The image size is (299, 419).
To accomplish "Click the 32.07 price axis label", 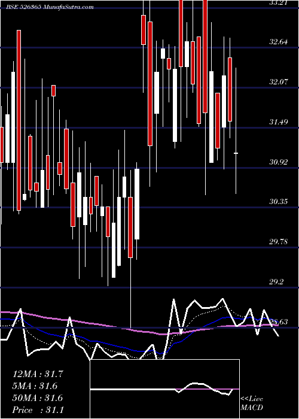I will pos(279,82).
